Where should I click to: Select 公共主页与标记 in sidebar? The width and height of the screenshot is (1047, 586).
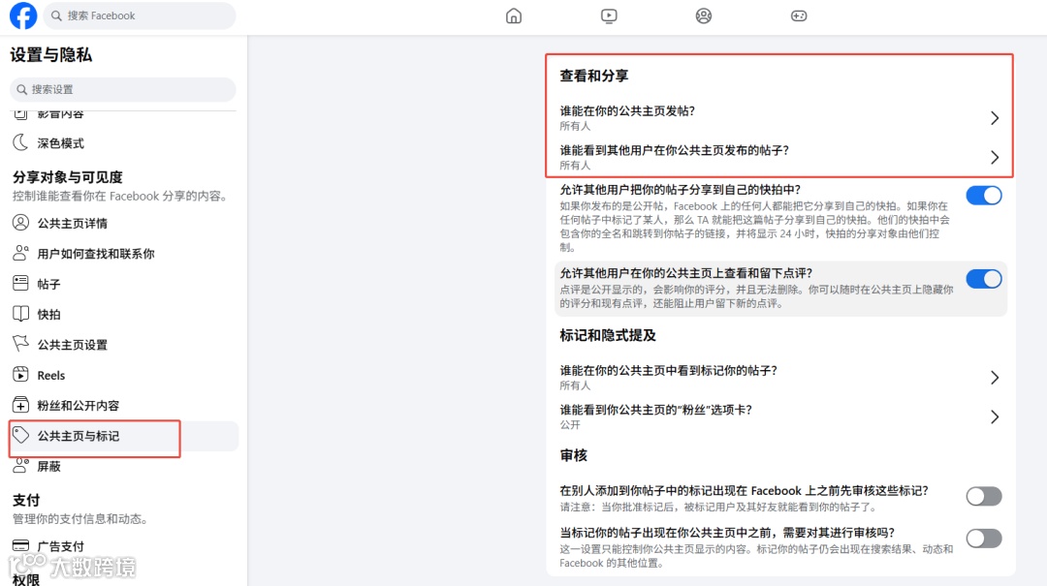click(123, 436)
